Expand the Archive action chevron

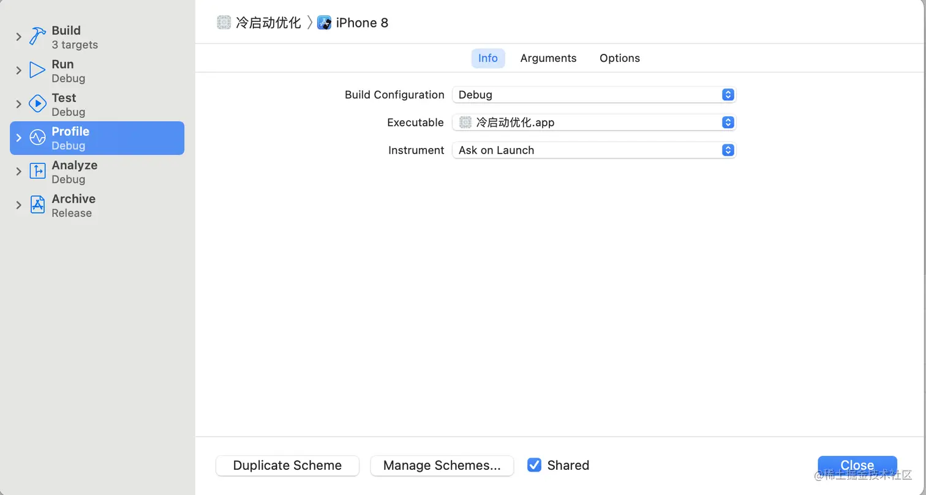point(19,205)
